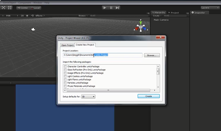Screen dimensions: 221x131
Task: Click the Pause button in Unity toolbar
Action: point(111,8)
